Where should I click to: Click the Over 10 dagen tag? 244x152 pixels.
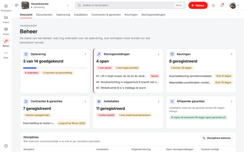(x=223, y=83)
